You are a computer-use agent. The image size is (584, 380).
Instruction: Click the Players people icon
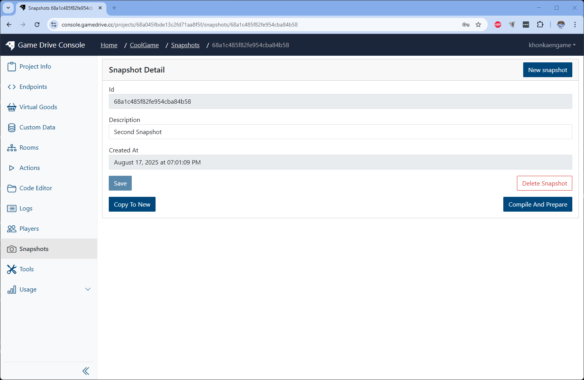pyautogui.click(x=12, y=229)
